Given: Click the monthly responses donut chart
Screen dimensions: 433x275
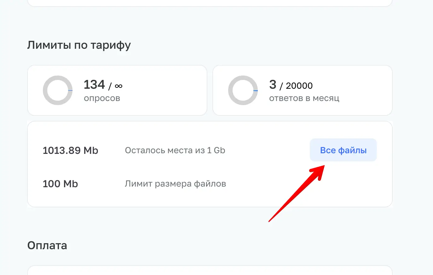Looking at the screenshot, I should [x=243, y=90].
